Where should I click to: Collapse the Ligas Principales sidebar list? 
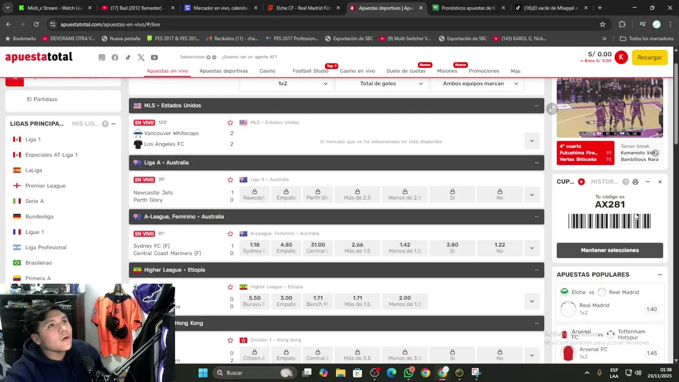113,124
